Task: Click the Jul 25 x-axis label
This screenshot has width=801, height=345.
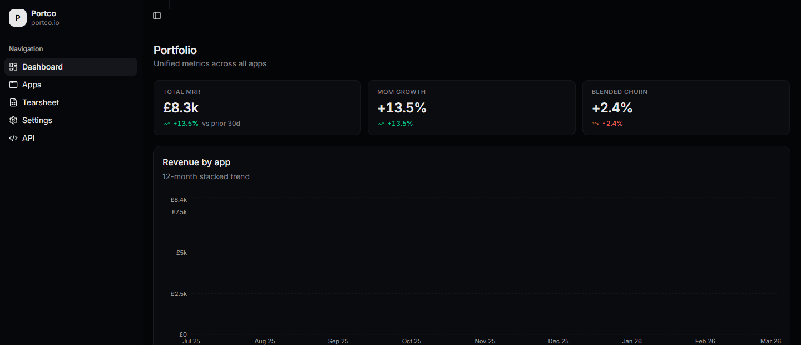Action: pyautogui.click(x=191, y=341)
